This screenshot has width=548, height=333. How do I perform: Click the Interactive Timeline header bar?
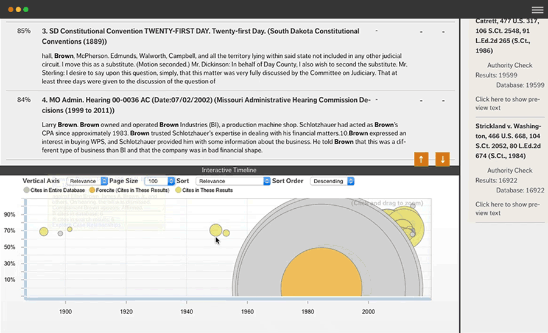click(x=229, y=170)
